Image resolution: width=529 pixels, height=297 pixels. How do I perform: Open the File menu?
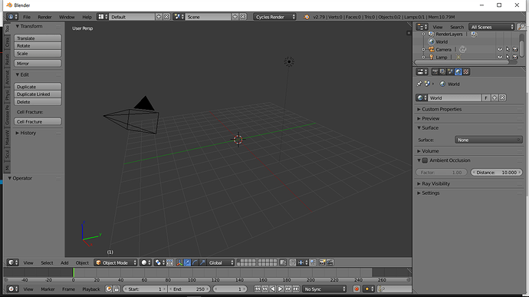pyautogui.click(x=27, y=17)
